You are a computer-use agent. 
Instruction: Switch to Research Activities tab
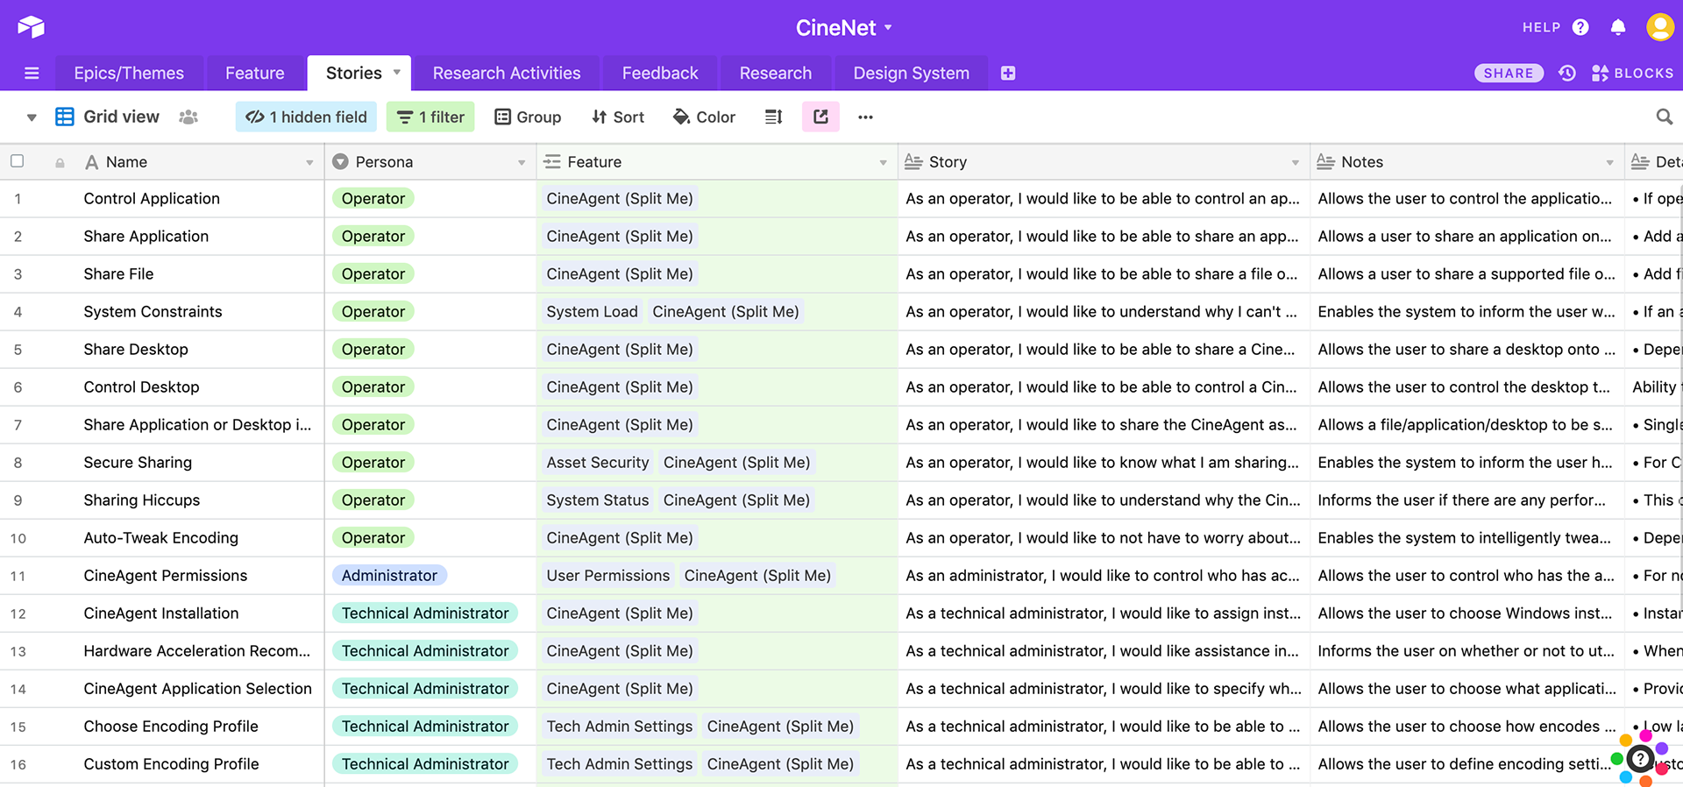[x=507, y=74]
